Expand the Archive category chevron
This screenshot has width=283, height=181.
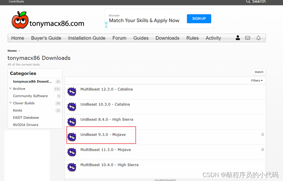pos(10,88)
